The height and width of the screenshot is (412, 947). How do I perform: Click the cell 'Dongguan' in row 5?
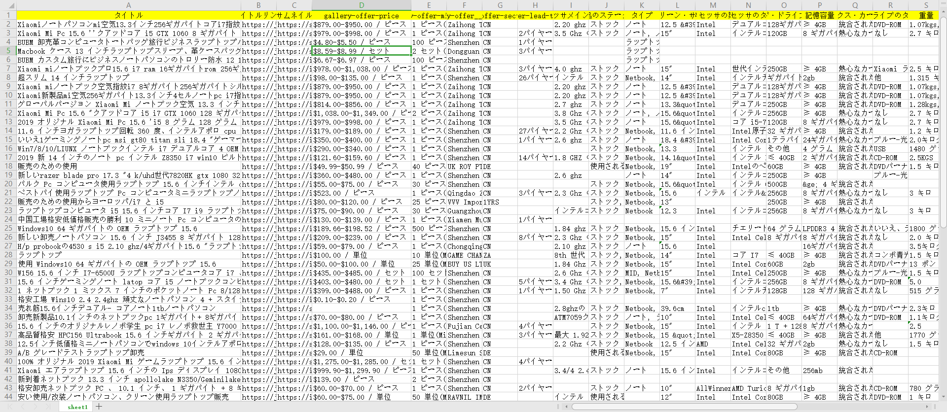pos(464,51)
